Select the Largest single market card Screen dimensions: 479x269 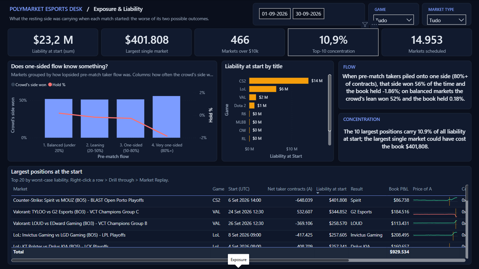pos(147,42)
